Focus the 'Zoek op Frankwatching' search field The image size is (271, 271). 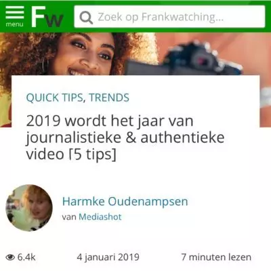click(169, 17)
